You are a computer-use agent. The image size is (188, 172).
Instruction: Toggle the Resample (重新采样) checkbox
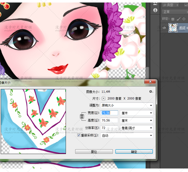point(79,135)
